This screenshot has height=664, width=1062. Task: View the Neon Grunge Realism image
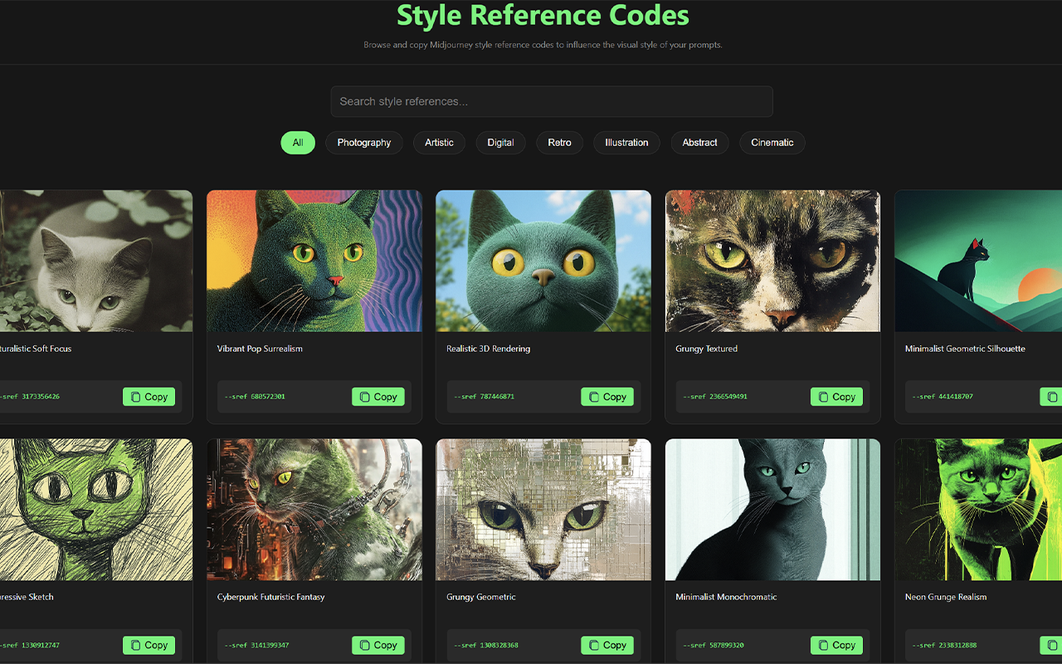[x=978, y=510]
